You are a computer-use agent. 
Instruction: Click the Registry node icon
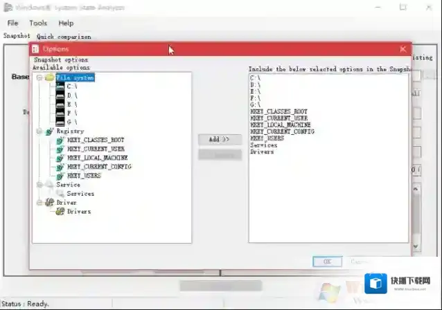click(49, 131)
